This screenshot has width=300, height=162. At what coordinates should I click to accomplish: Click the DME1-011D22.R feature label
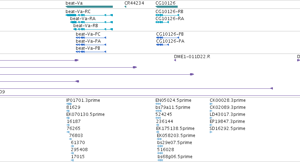pos(192,57)
